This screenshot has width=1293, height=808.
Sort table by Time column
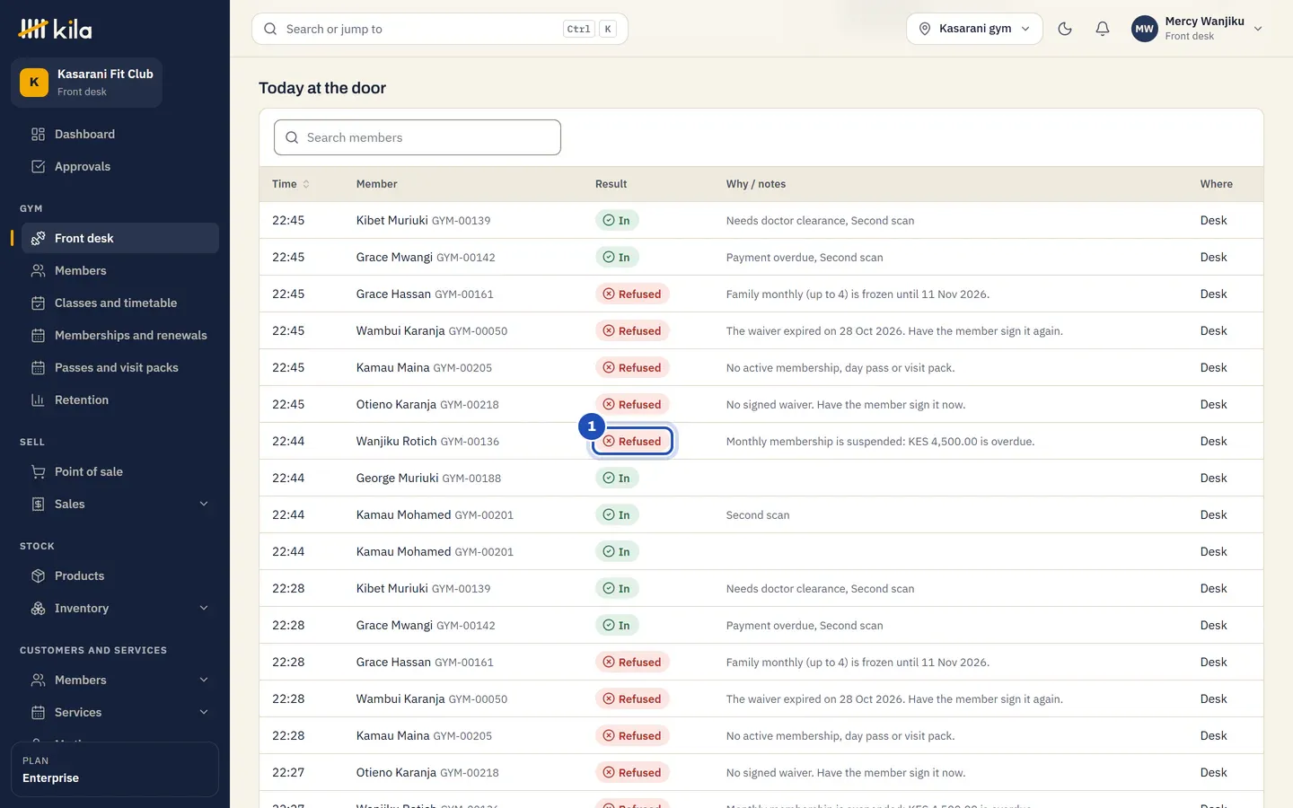click(x=291, y=184)
